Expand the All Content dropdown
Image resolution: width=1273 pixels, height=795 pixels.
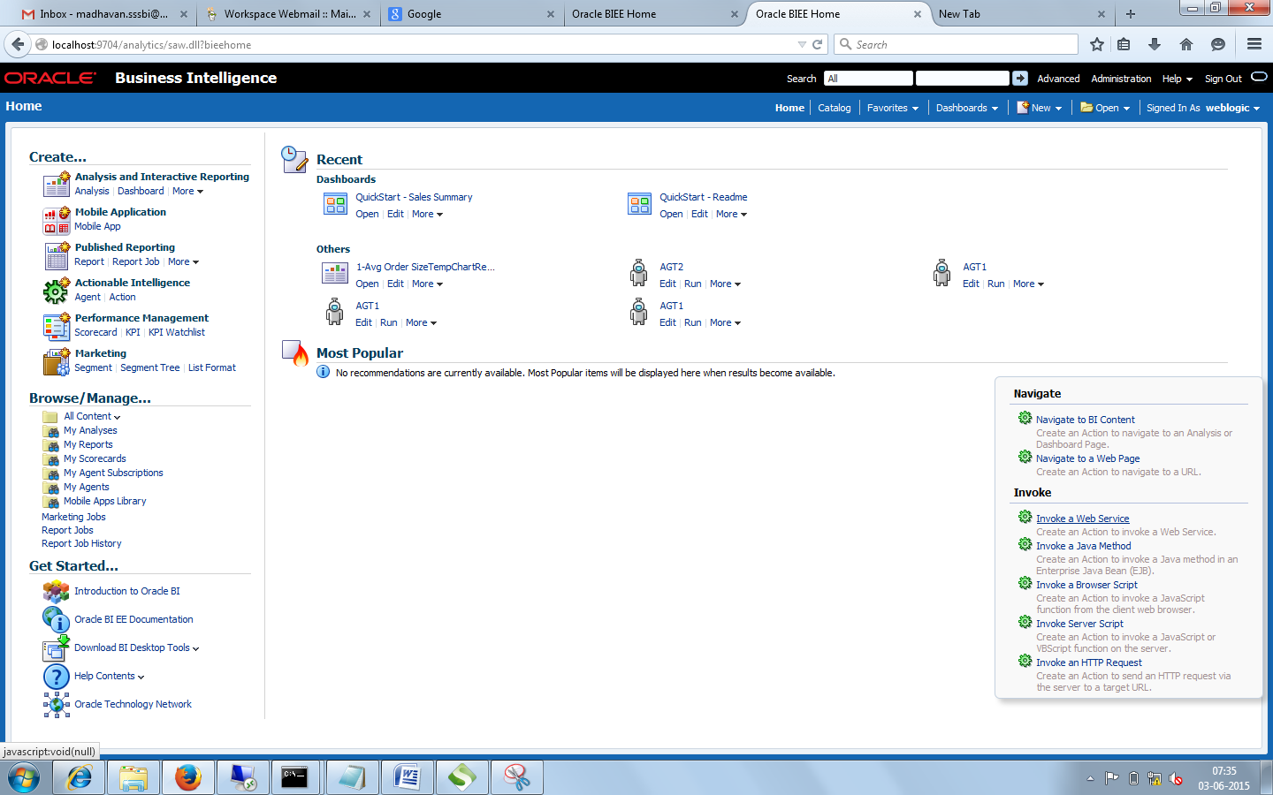click(x=92, y=416)
